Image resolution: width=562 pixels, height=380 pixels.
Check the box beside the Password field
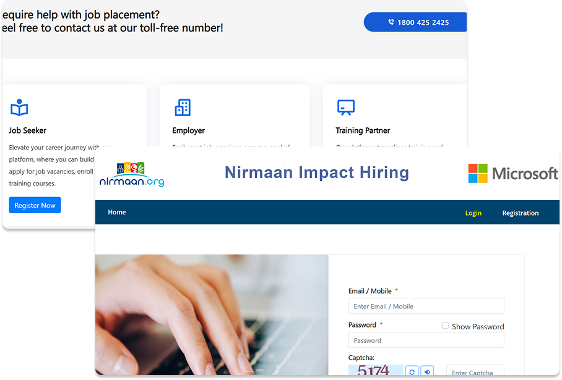pyautogui.click(x=444, y=326)
